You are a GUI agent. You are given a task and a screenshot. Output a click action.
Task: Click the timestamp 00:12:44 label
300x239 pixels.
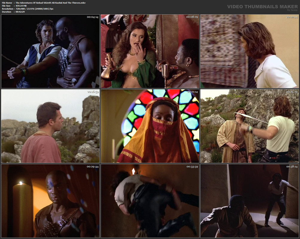pyautogui.click(x=292, y=17)
